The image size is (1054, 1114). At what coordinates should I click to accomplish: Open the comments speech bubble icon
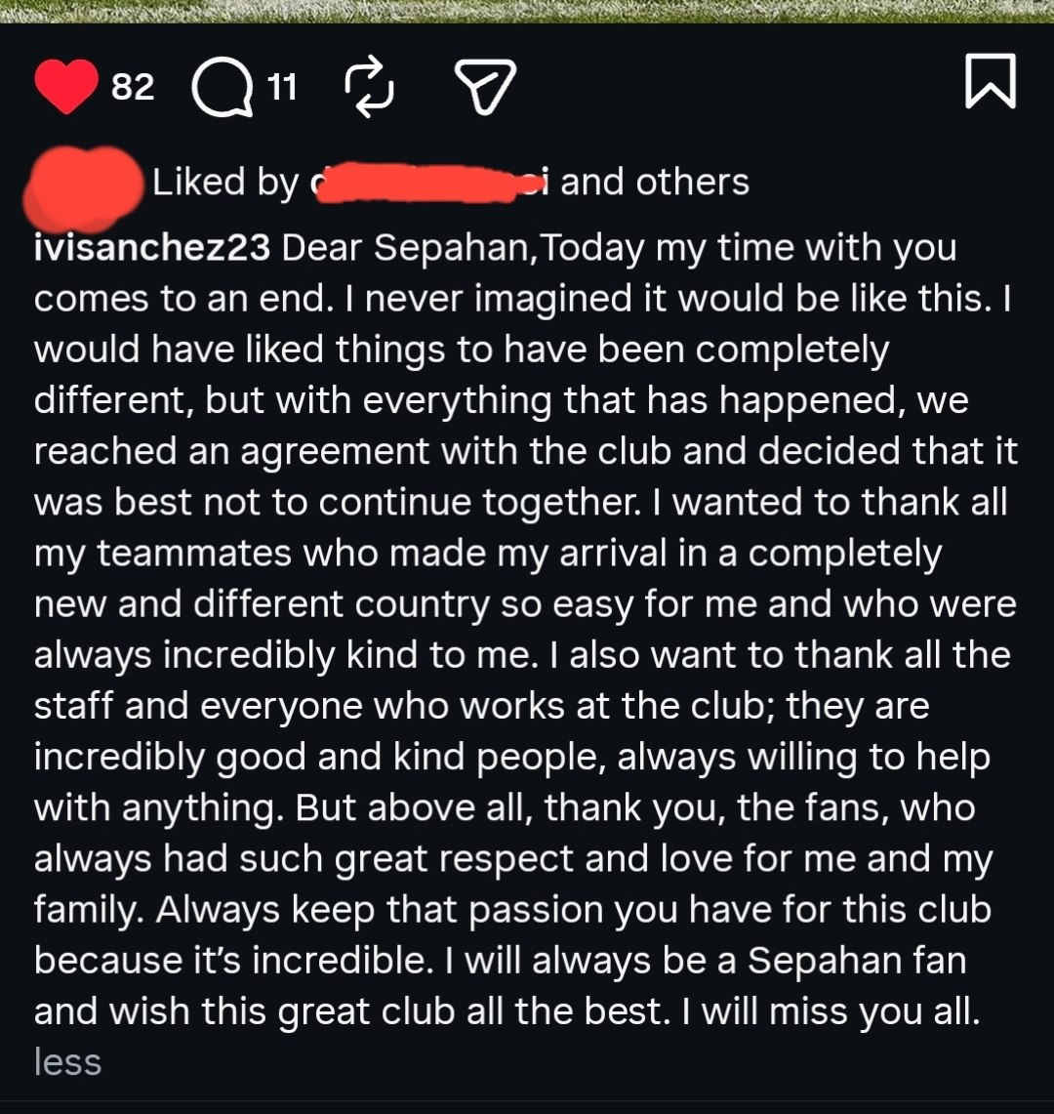pos(223,87)
